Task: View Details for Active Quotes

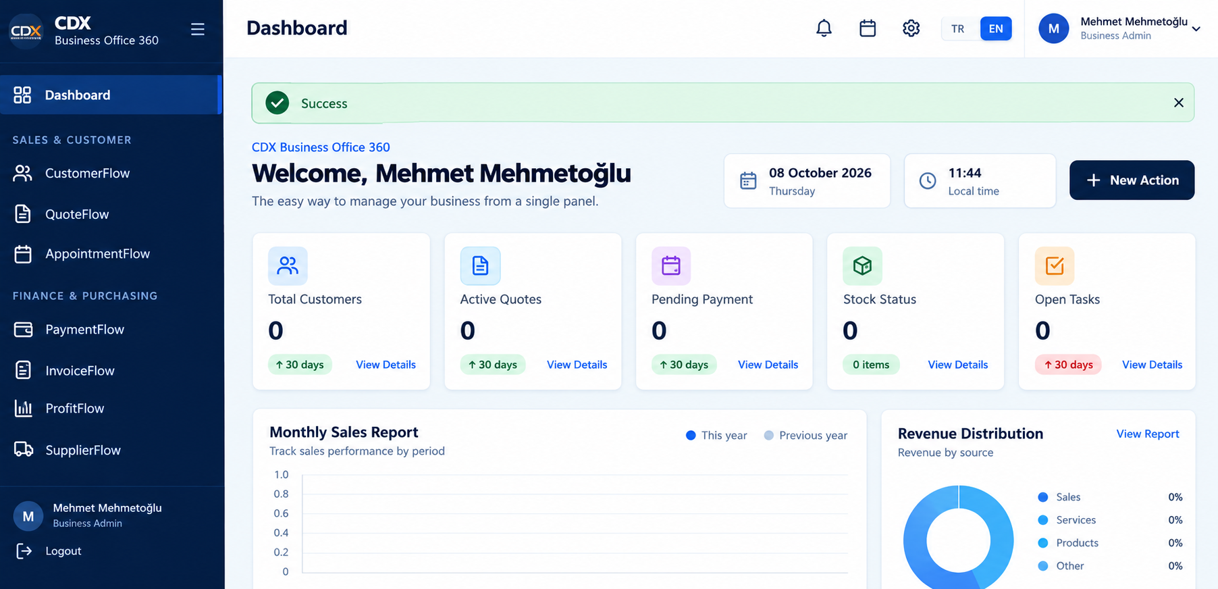Action: (x=577, y=365)
